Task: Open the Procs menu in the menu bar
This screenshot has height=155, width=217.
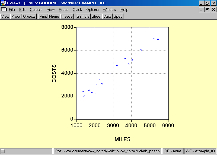Action: tap(63, 10)
